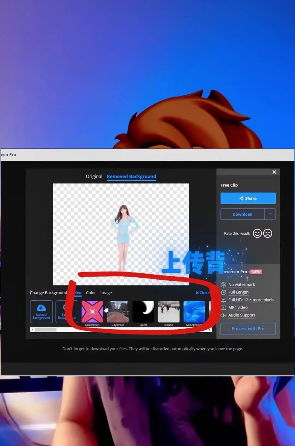The image size is (295, 446).
Task: Click the Download button
Action: pyautogui.click(x=242, y=214)
